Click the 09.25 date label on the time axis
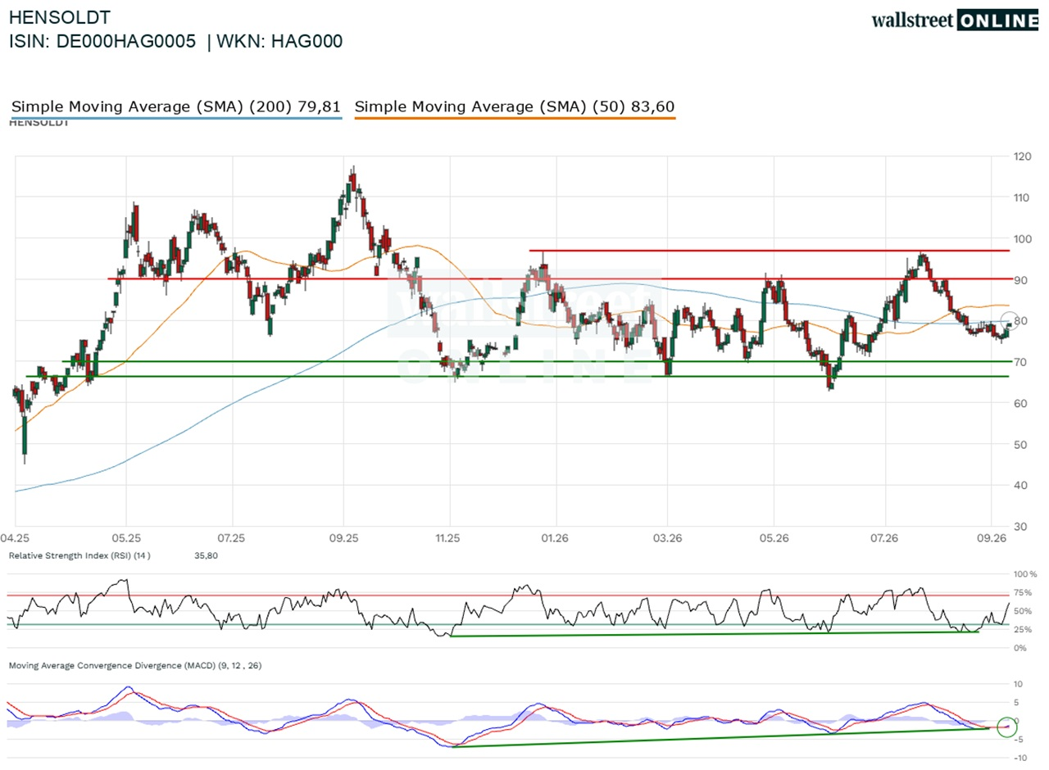This screenshot has width=1049, height=770. [x=343, y=538]
